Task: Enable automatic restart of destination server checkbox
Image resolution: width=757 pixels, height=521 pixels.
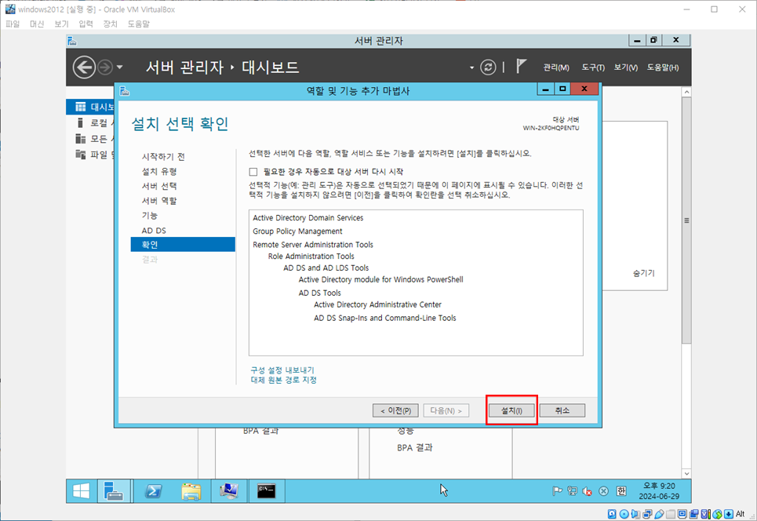Action: [253, 172]
